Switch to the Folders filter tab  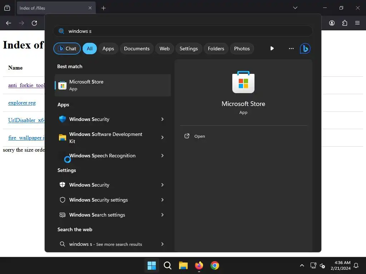click(x=216, y=49)
